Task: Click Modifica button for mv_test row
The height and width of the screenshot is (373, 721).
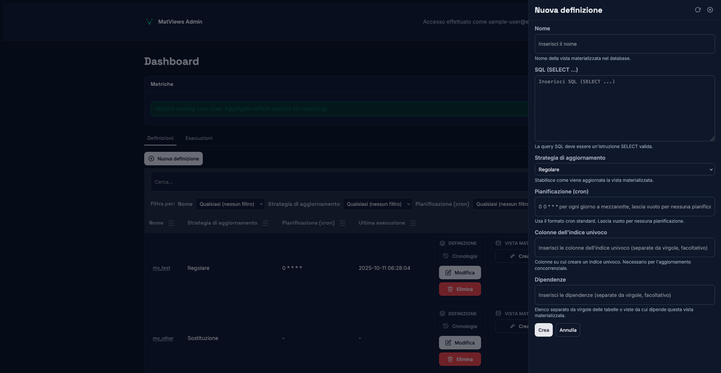Action: [x=460, y=273]
